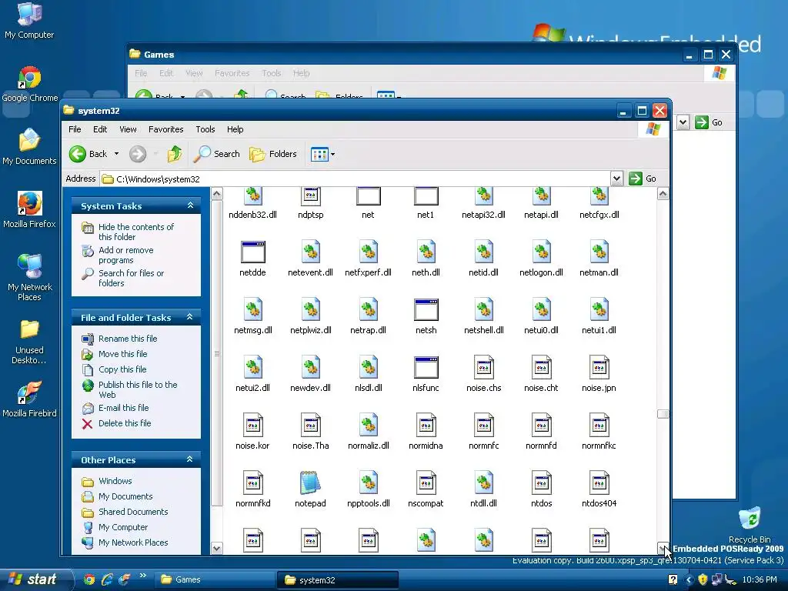
Task: Select the nlsfunc file icon
Action: (426, 367)
